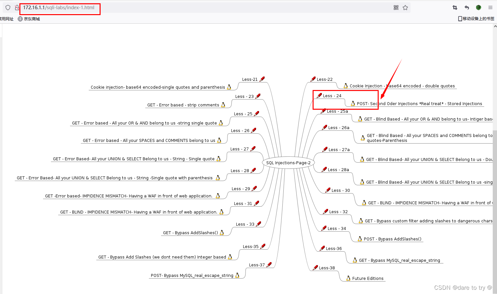Click text Cookie Injection base64 encoded double quotes
This screenshot has height=294, width=497.
[x=402, y=86]
